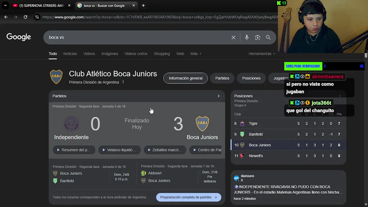This screenshot has width=368, height=207.
Task: Click the Independiente team crest
Action: coord(71,124)
